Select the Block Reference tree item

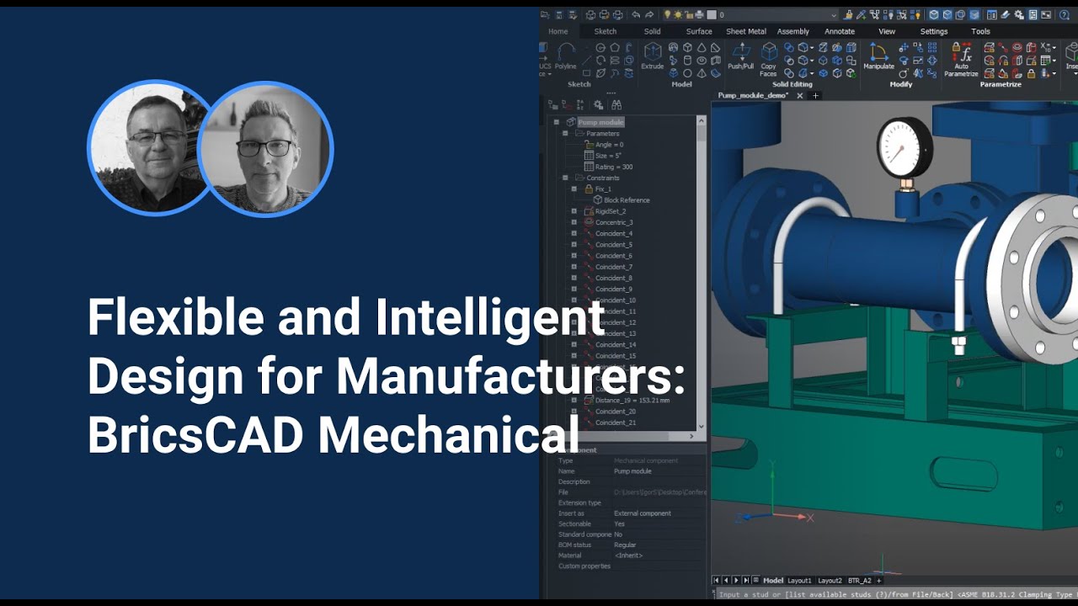[x=627, y=200]
